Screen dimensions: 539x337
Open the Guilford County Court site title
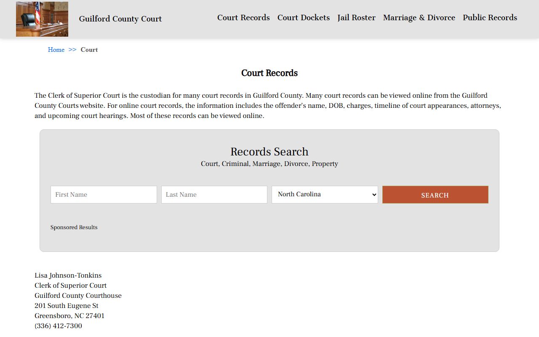tap(120, 19)
